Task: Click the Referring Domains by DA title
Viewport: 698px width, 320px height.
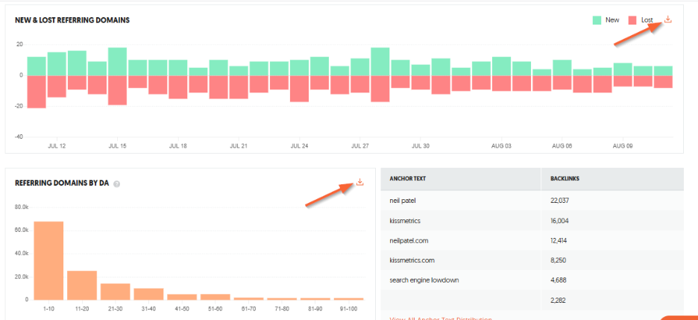Action: click(x=62, y=183)
